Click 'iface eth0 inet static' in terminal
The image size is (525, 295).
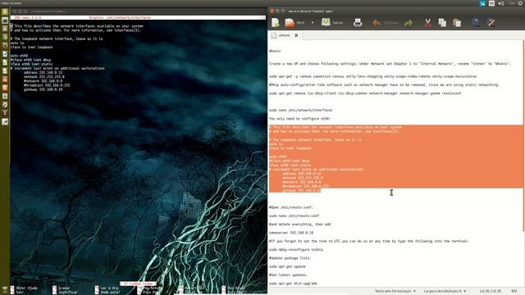pos(31,64)
